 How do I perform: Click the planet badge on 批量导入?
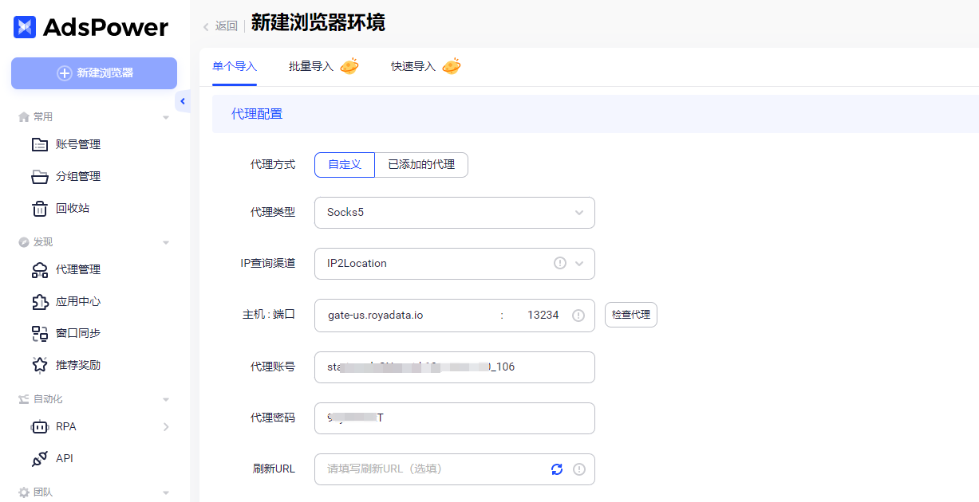(x=349, y=66)
